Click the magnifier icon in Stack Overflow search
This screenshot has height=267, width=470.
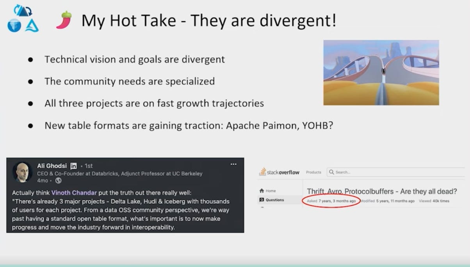(331, 172)
